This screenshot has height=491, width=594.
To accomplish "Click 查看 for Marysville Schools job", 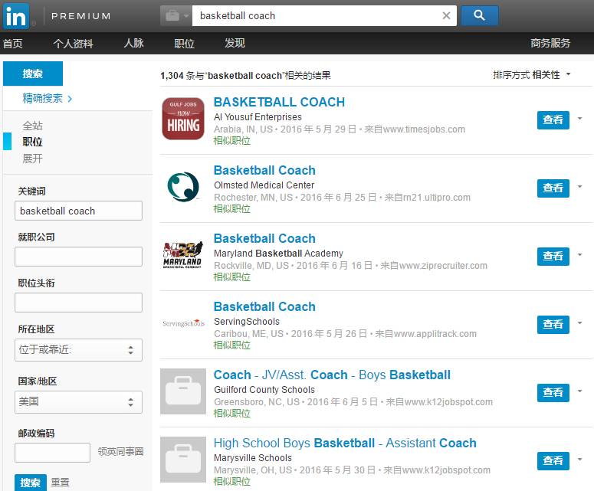I will (553, 460).
